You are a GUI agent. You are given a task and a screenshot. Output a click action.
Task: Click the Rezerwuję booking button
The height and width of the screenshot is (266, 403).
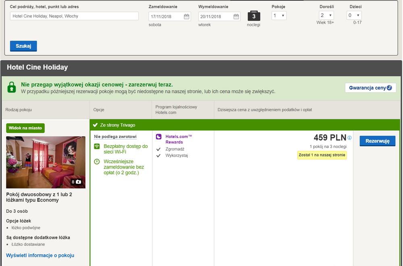coord(377,141)
